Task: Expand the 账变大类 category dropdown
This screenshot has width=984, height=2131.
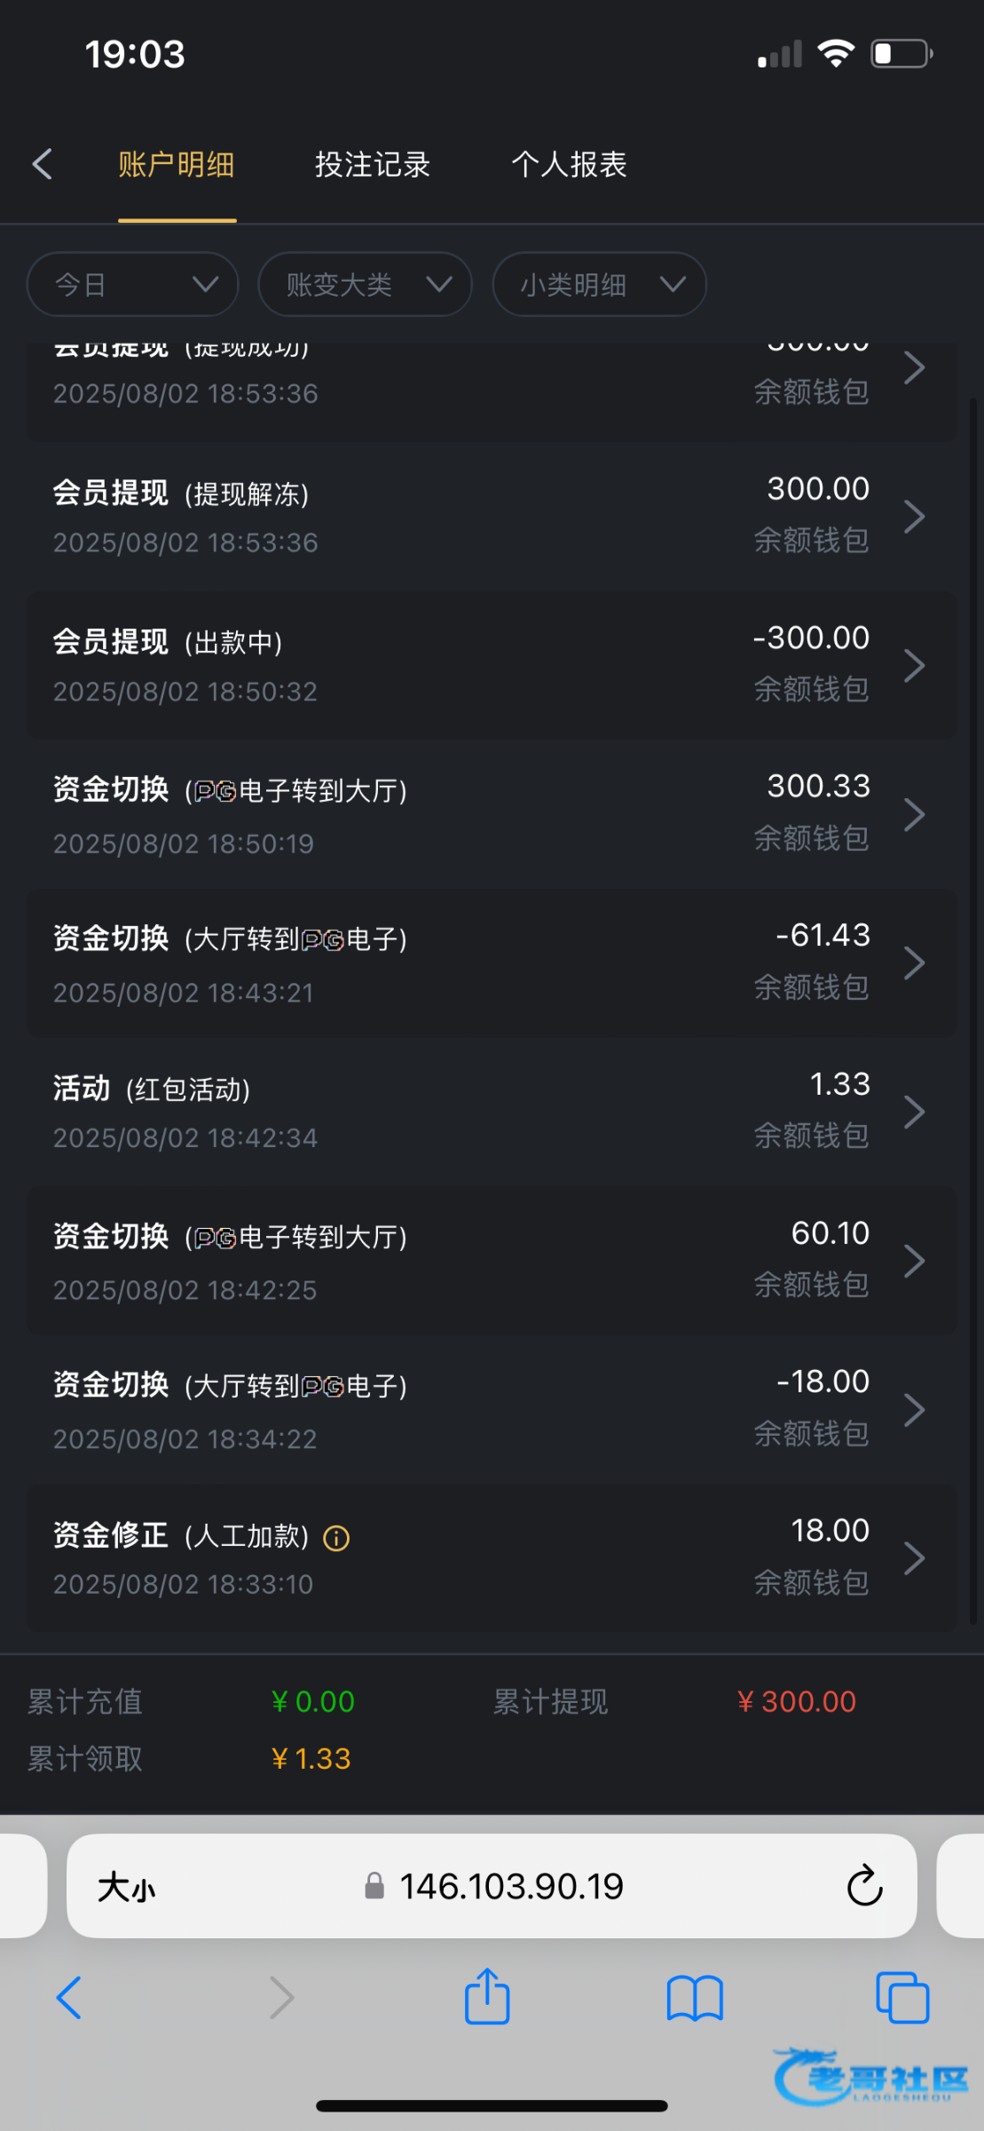Action: point(365,285)
